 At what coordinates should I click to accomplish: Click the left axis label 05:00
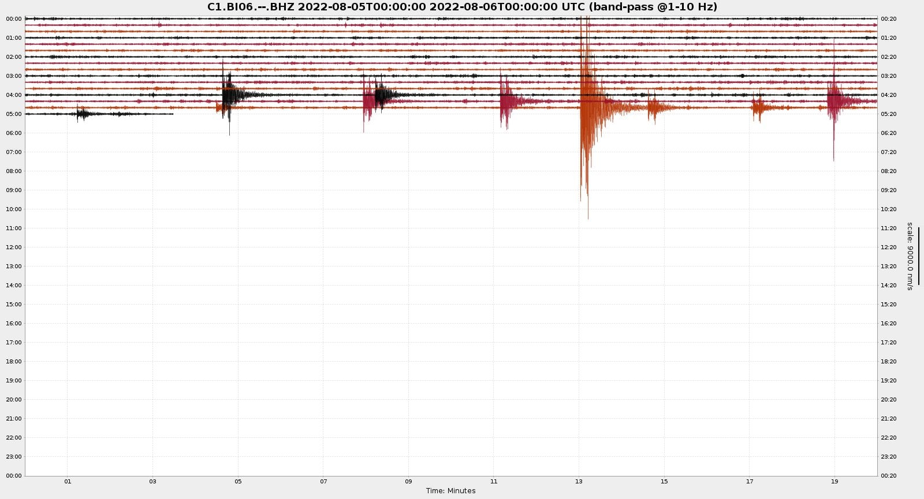pyautogui.click(x=14, y=114)
